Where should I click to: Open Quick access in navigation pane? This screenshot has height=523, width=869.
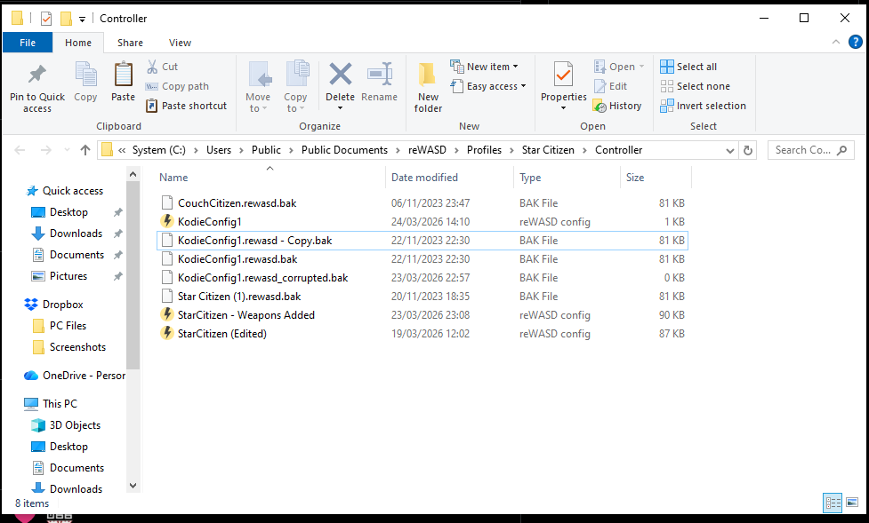(65, 191)
